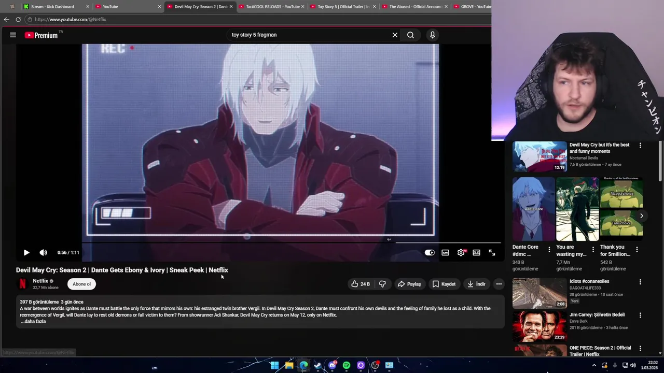Switch to the GROVE YouTube tab
This screenshot has height=373, width=664.
tap(471, 7)
